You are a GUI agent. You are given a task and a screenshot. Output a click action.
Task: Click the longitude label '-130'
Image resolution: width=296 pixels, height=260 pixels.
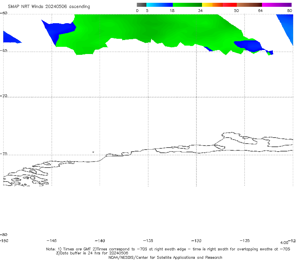[196, 241]
